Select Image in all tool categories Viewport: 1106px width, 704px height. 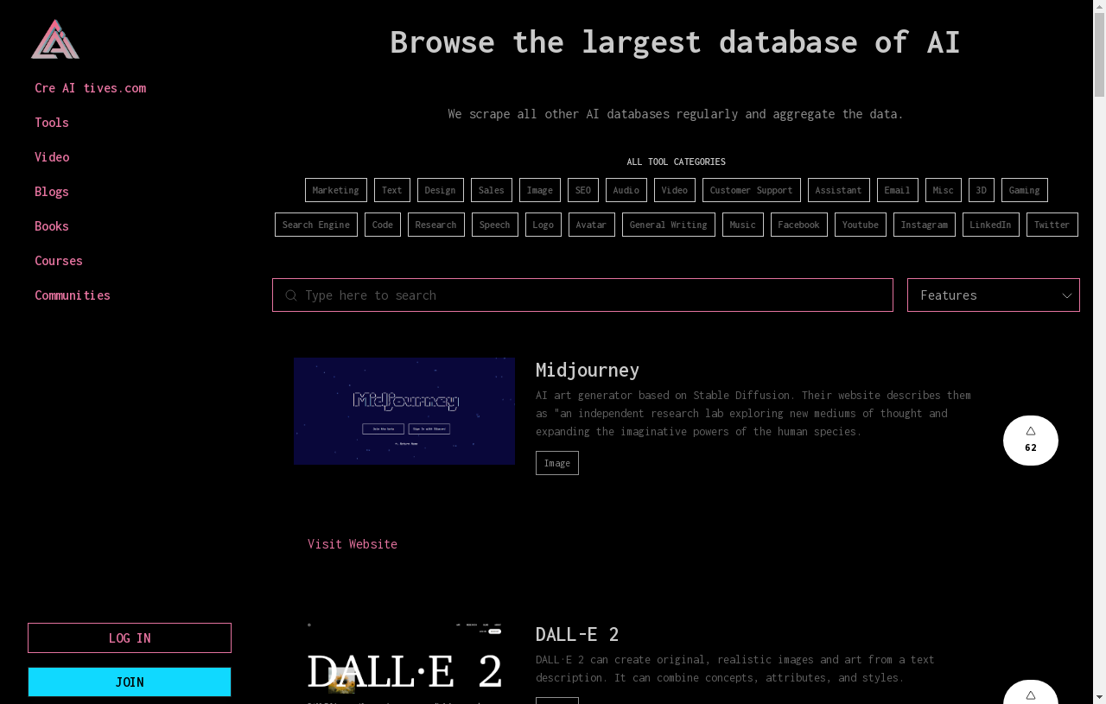pyautogui.click(x=540, y=190)
